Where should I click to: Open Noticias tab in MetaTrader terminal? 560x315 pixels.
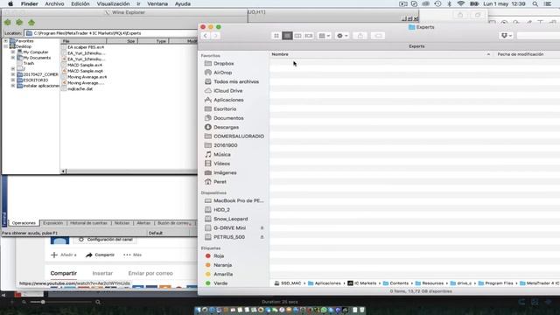pos(122,223)
